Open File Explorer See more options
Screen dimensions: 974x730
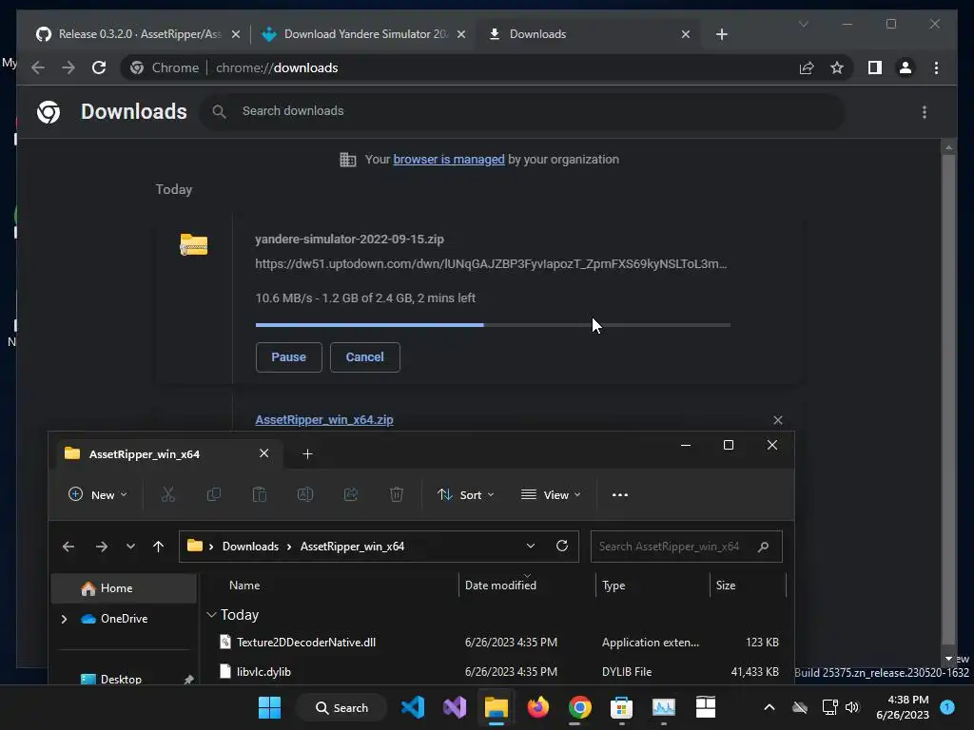(620, 494)
